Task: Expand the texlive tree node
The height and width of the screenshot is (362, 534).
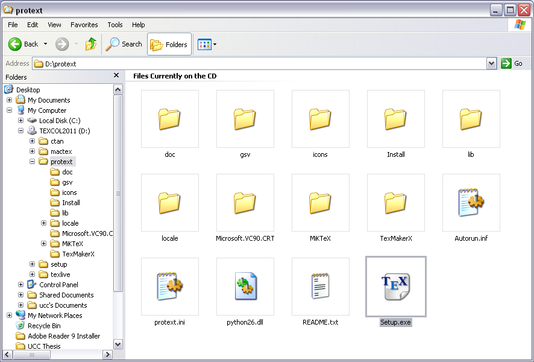Action: click(32, 274)
